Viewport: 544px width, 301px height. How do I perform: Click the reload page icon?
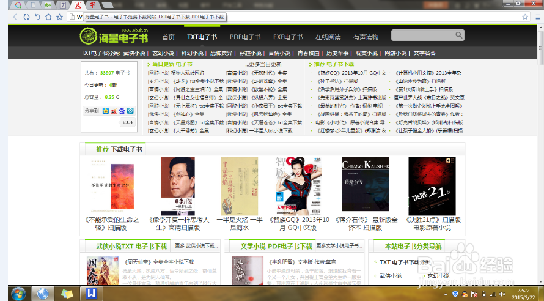26,17
